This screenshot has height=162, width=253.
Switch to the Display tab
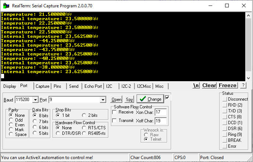[10, 86]
